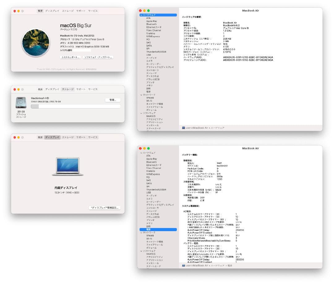Click the システムレポート button
Viewport: 334px width, 284px height.
click(x=70, y=58)
